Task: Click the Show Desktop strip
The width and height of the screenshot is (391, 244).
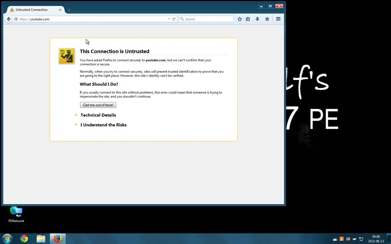Action: tap(389, 239)
